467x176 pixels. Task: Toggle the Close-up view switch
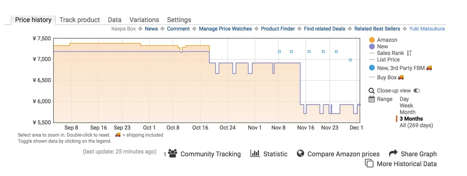(x=417, y=91)
